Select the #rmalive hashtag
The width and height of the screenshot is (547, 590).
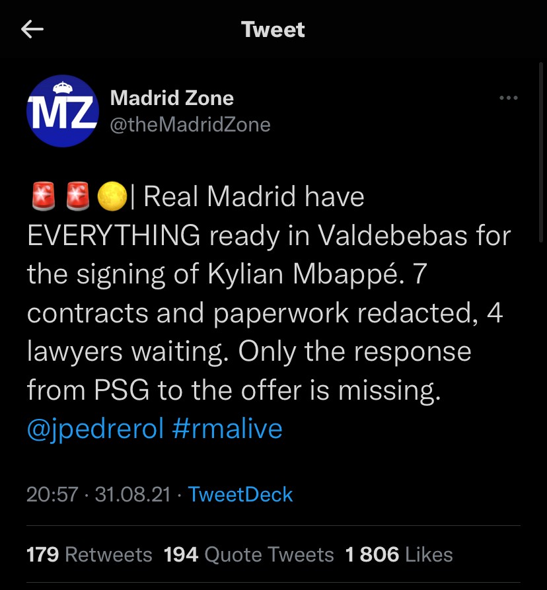227,429
